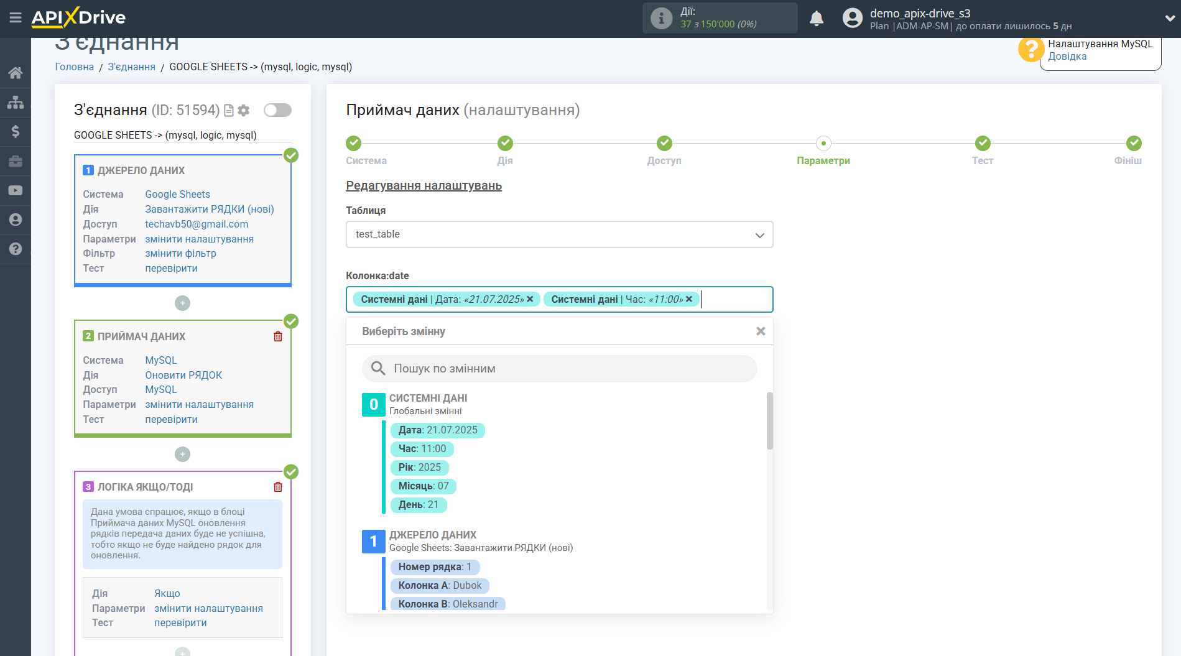Screen dimensions: 1181x656
Task: Click the variable list scrollbar
Action: tap(769, 421)
